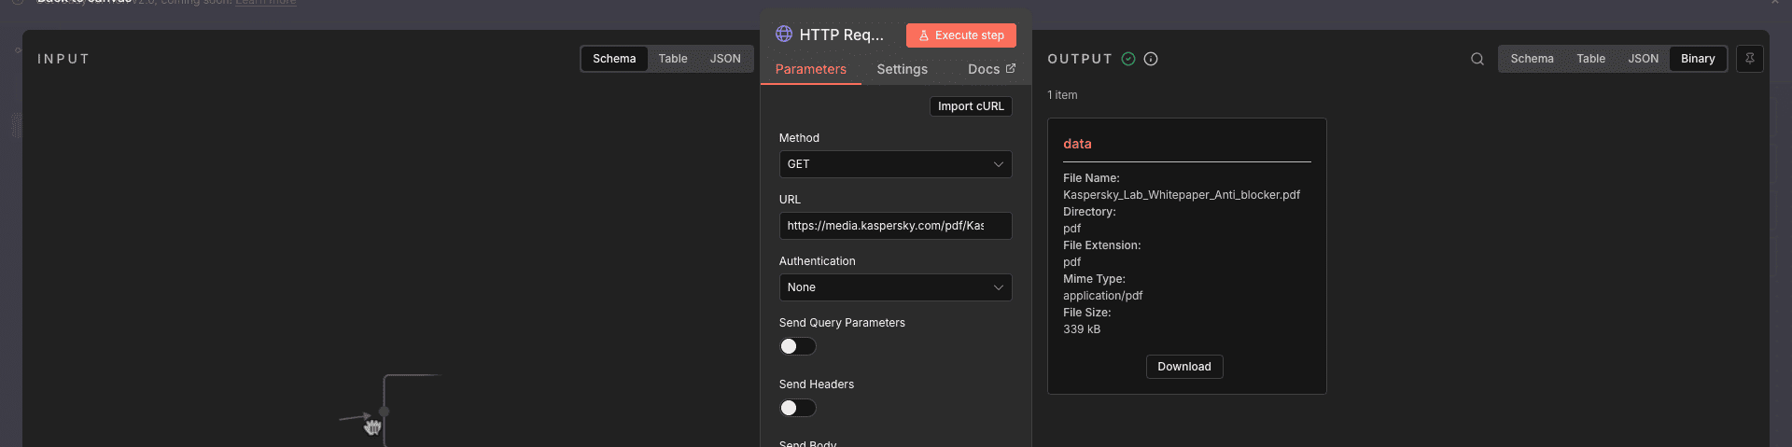Click the output info icon
This screenshot has width=1792, height=447.
[1151, 59]
